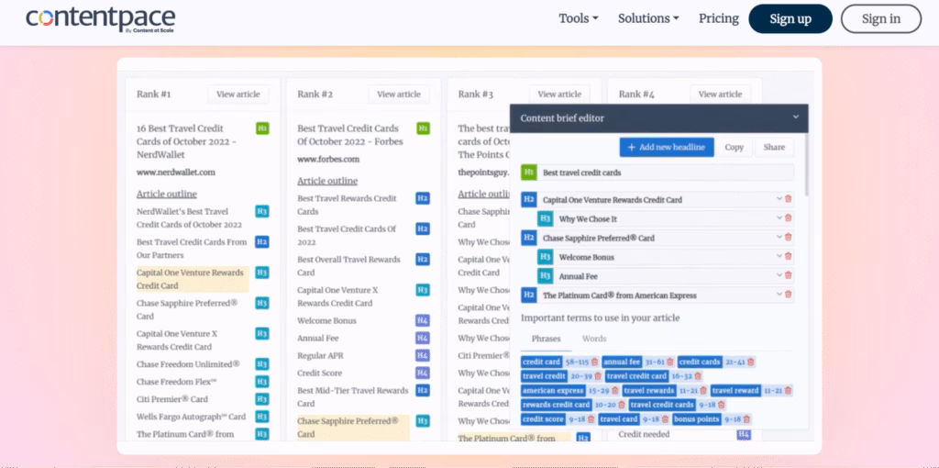939x468 pixels.
Task: Click the Sign up button
Action: [x=790, y=18]
